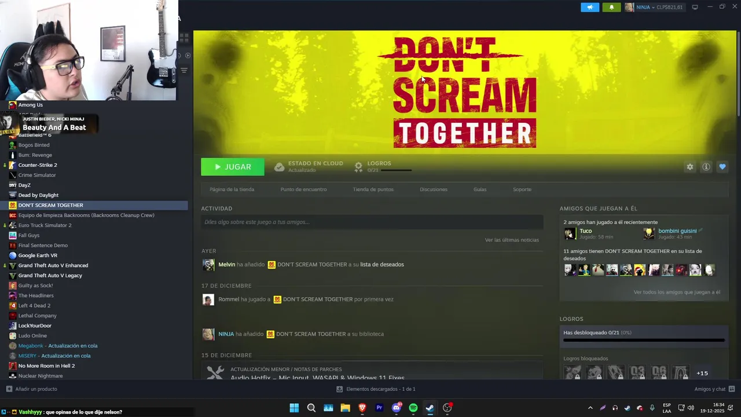The height and width of the screenshot is (417, 741).
Task: Select Left 4 Dead 2 in library
Action: (34, 306)
